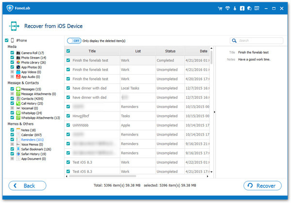
Task: Select the WhatsApp icon
Action: [x=18, y=113]
